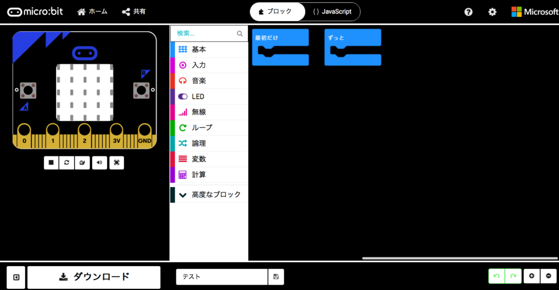Open the 無線 block category

[x=209, y=112]
